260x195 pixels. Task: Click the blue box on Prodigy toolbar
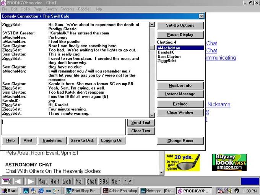250,181
